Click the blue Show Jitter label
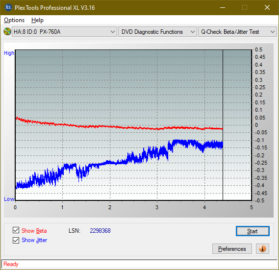Image resolution: width=279 pixels, height=270 pixels. point(34,240)
